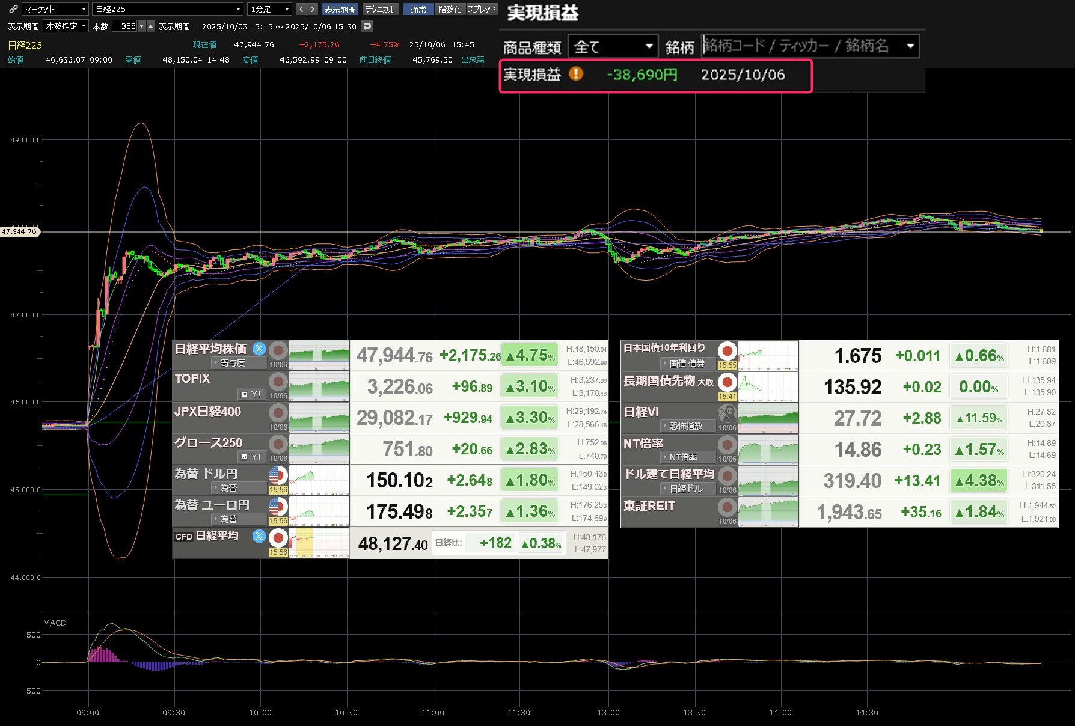Click the 恐怖指数 link under 日経VI
This screenshot has width=1075, height=726.
(685, 426)
